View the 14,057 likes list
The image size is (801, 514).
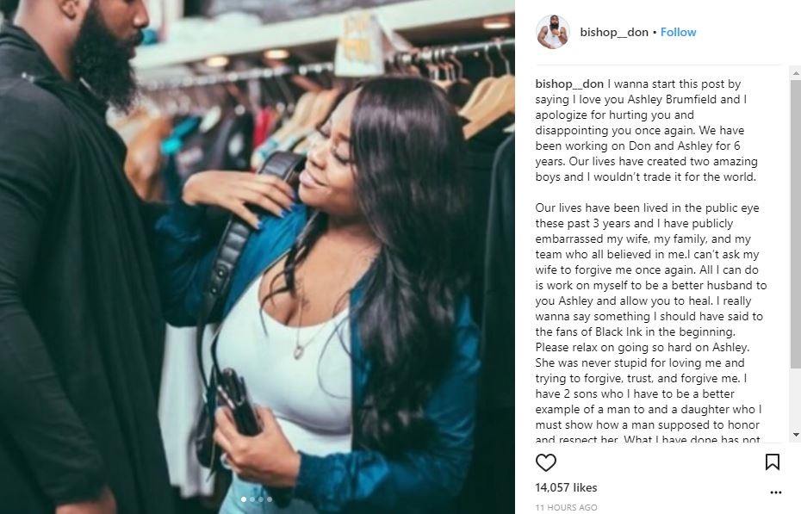pos(566,487)
